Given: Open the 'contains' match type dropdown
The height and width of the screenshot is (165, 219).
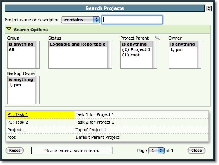Looking at the screenshot, I should pyautogui.click(x=80, y=20).
